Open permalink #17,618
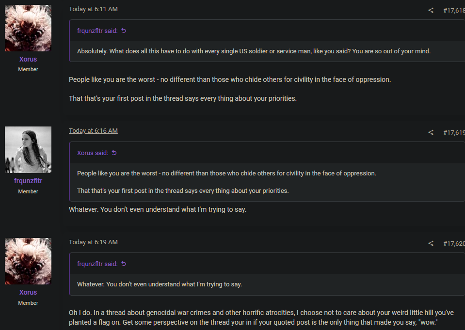This screenshot has width=465, height=330. (x=454, y=10)
